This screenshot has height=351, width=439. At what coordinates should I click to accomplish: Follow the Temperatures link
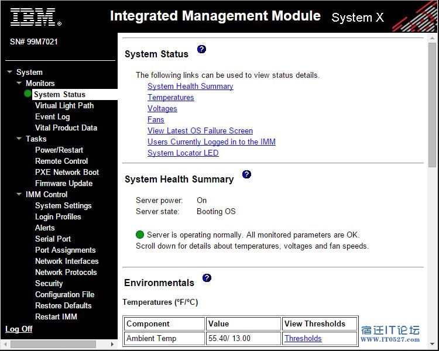[171, 98]
